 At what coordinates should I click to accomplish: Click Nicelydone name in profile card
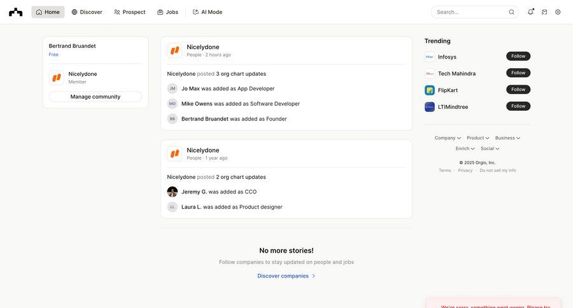83,74
